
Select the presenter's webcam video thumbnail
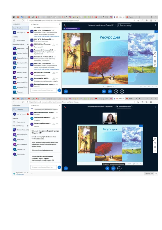coord(110,118)
